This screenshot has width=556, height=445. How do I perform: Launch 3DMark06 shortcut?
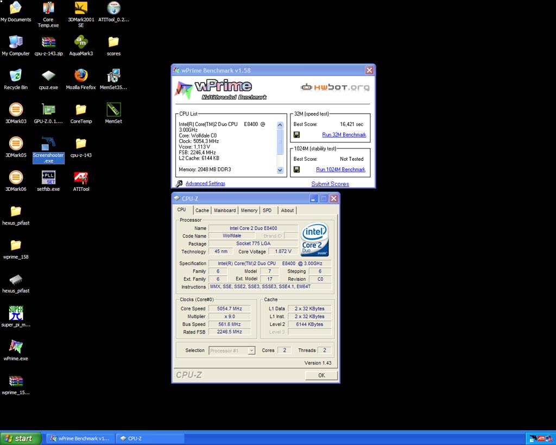(x=16, y=181)
